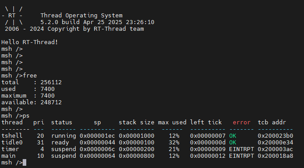Select sp value 0x0000006c
Image resolution: width=304 pixels, height=168 pixels.
(x=97, y=149)
